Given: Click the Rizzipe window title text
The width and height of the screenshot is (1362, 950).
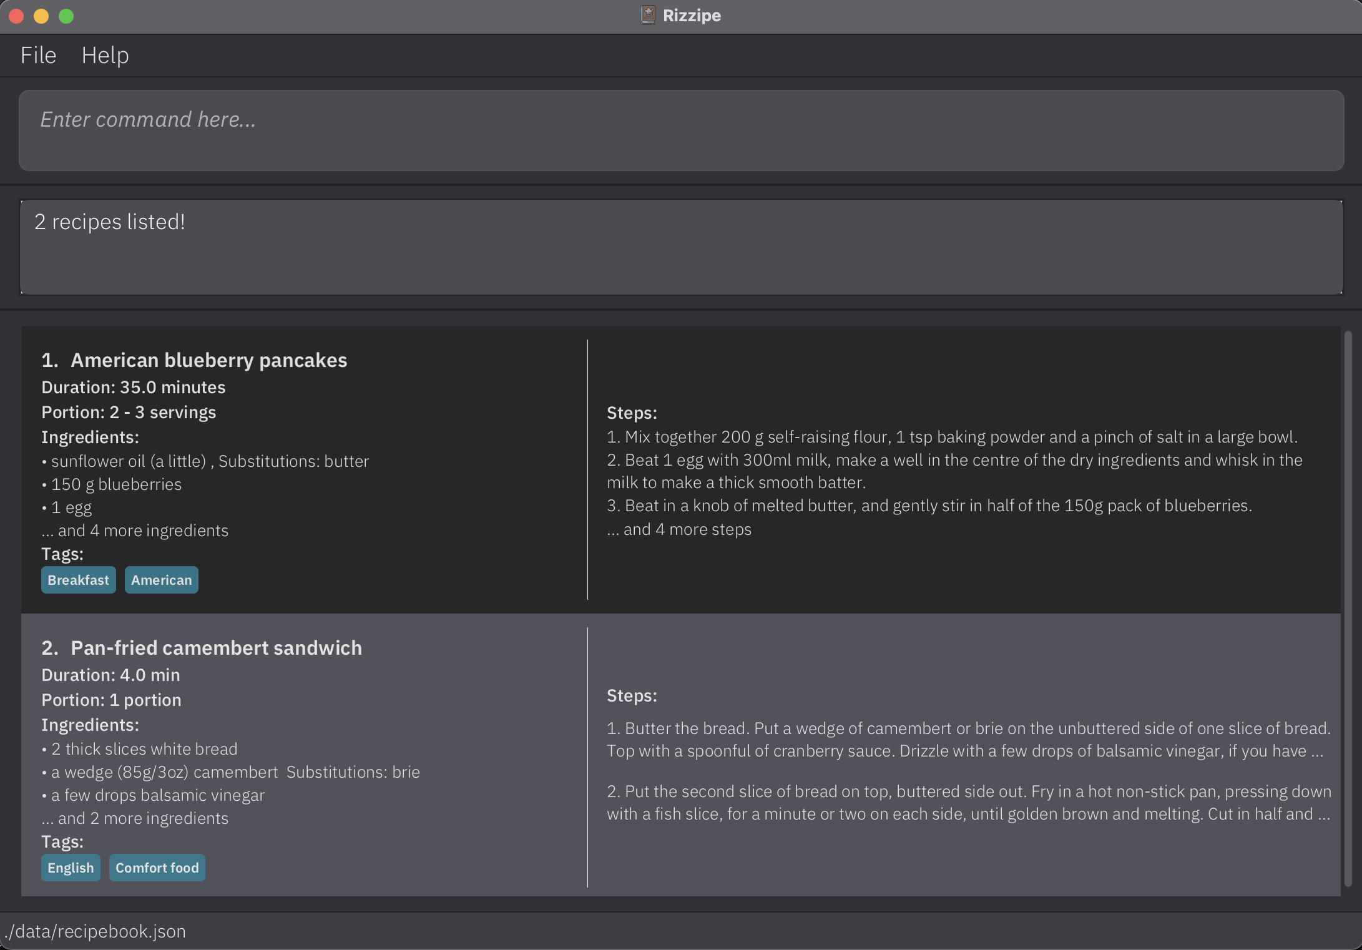Looking at the screenshot, I should 692,15.
